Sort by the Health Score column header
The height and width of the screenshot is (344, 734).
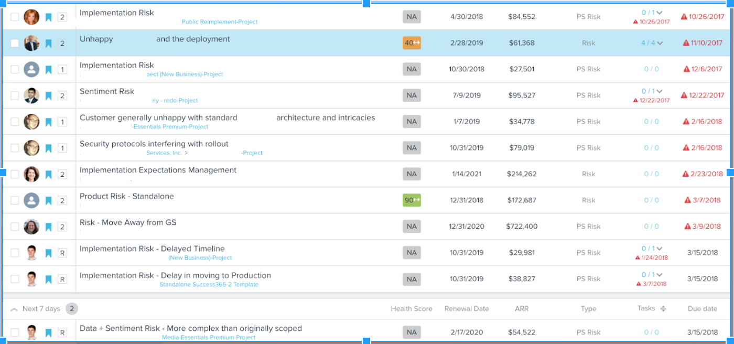(412, 309)
